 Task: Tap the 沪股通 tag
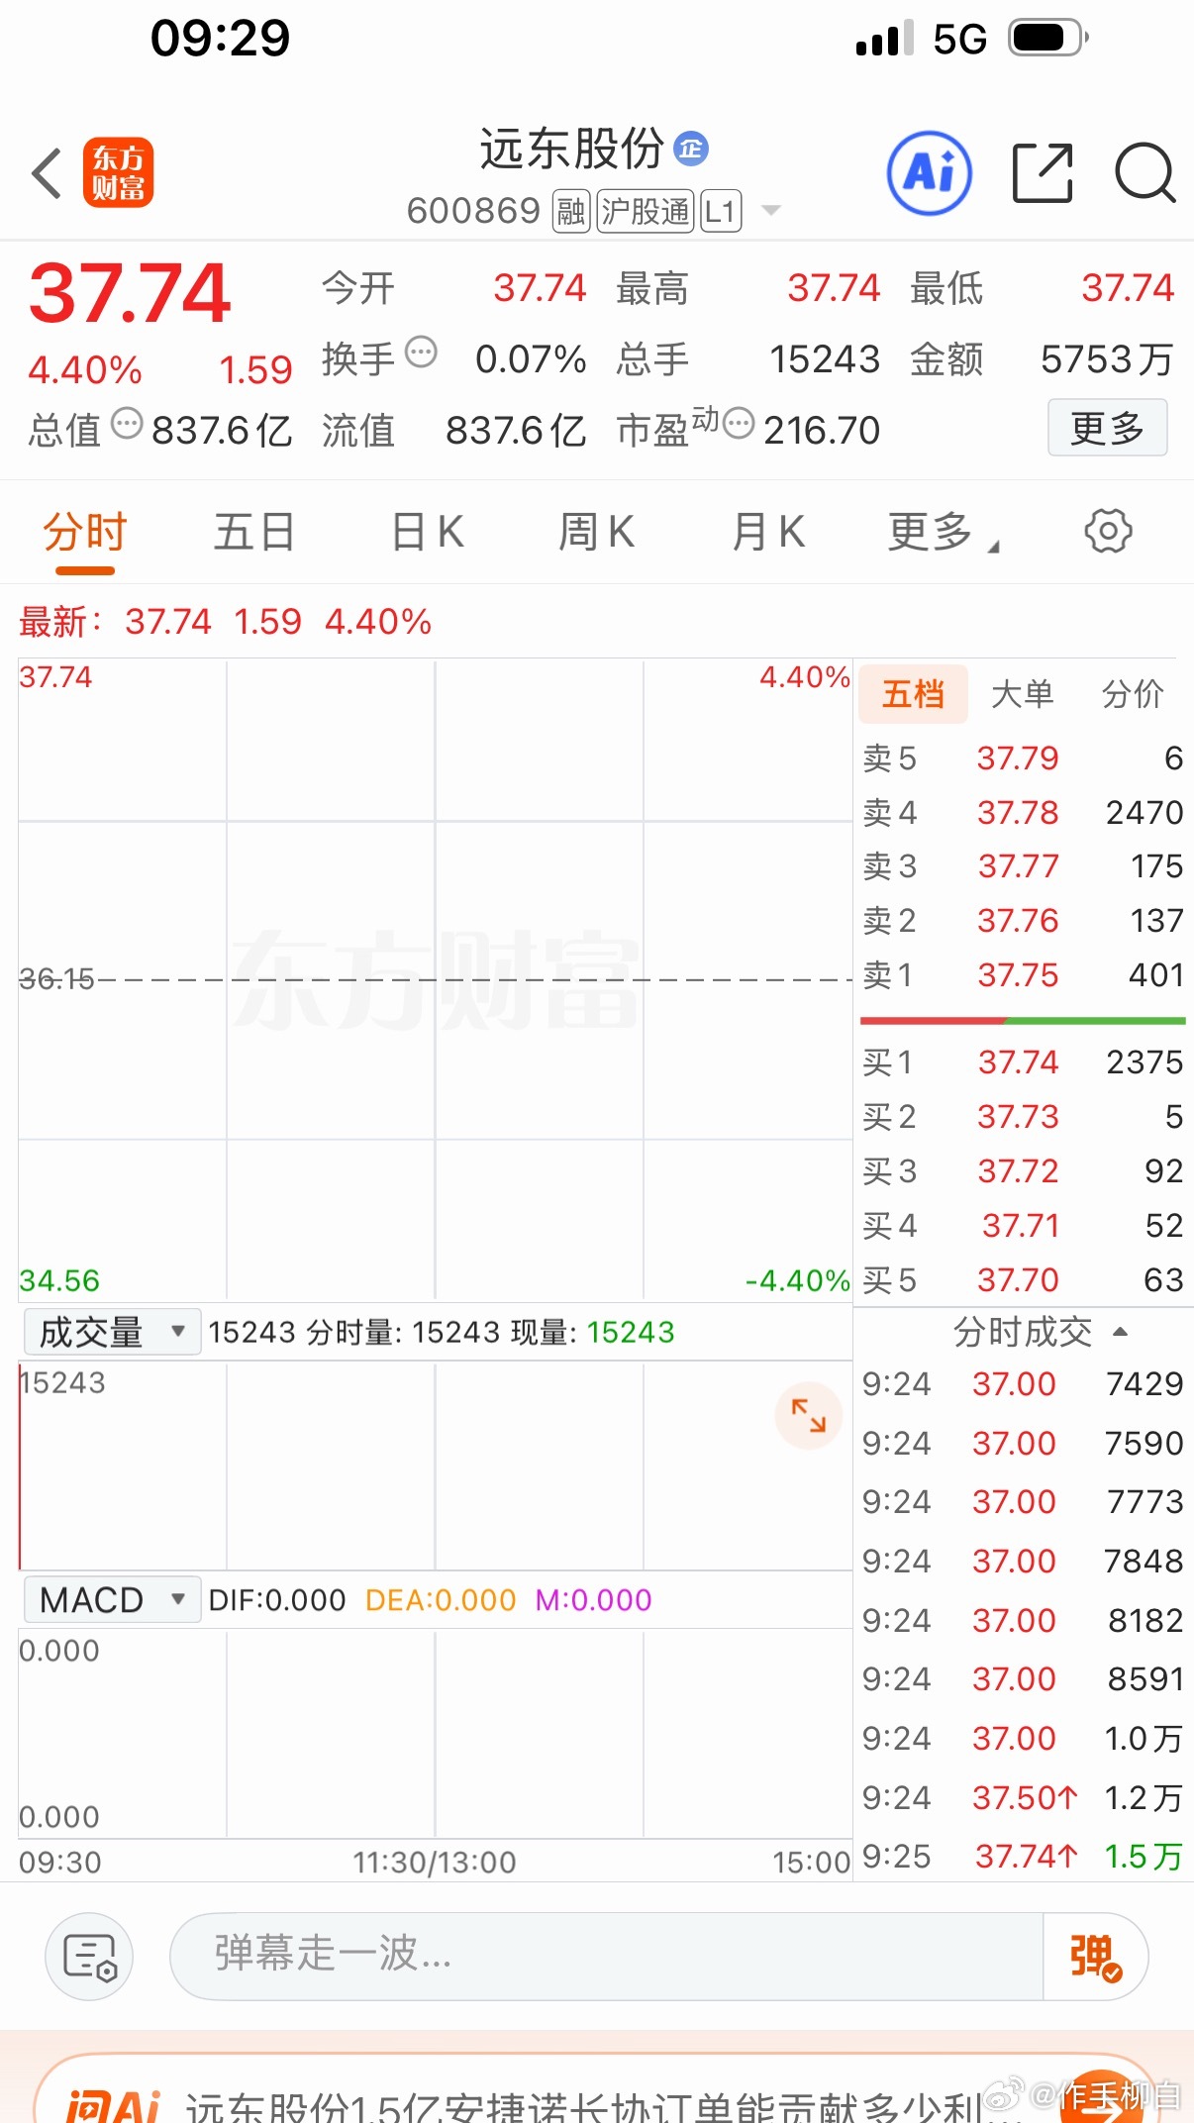pos(646,211)
